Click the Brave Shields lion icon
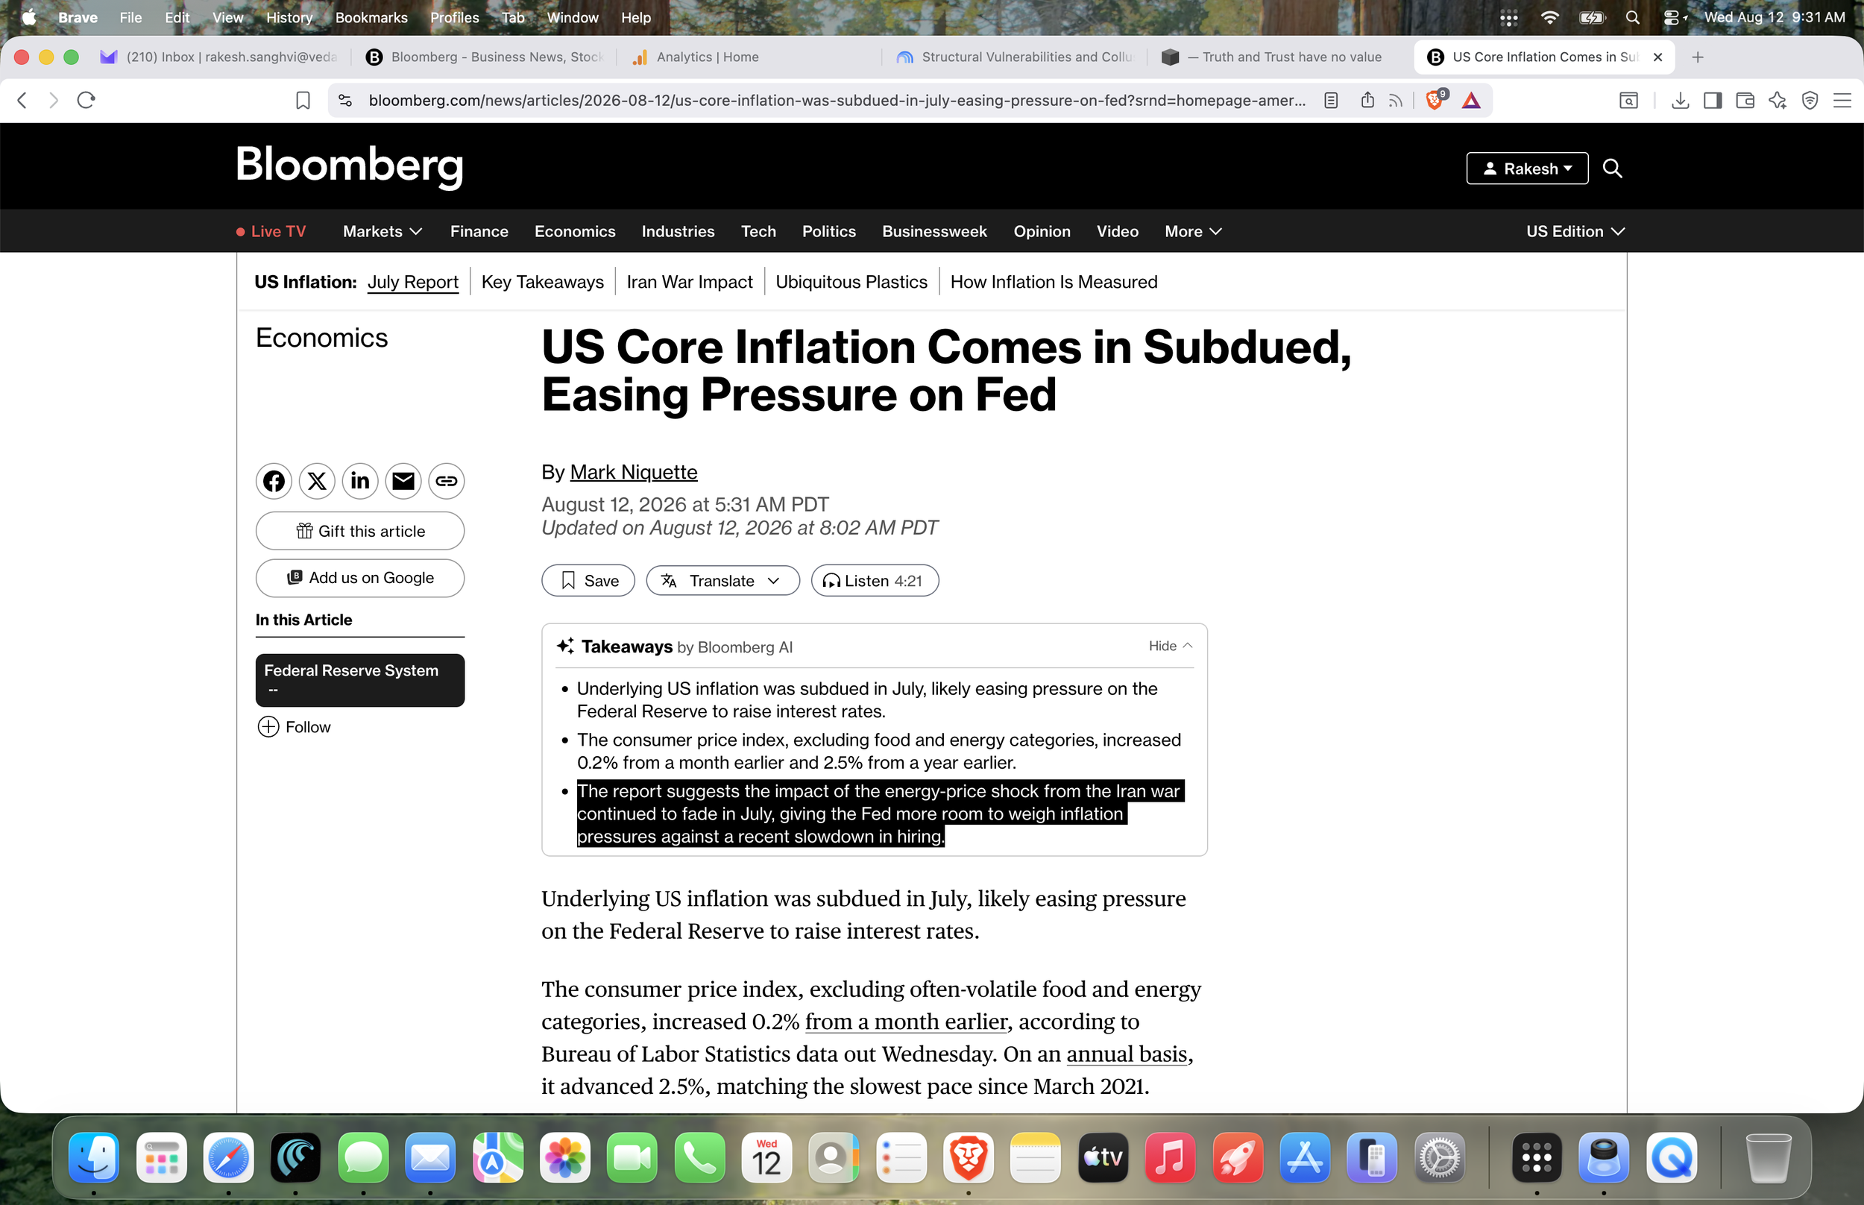 (x=1435, y=100)
